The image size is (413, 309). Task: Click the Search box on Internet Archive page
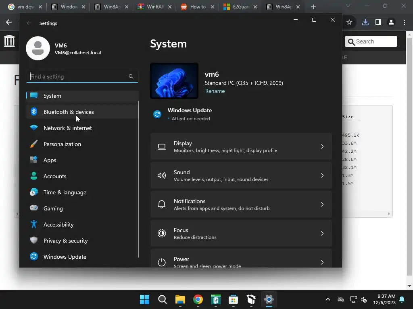[371, 41]
